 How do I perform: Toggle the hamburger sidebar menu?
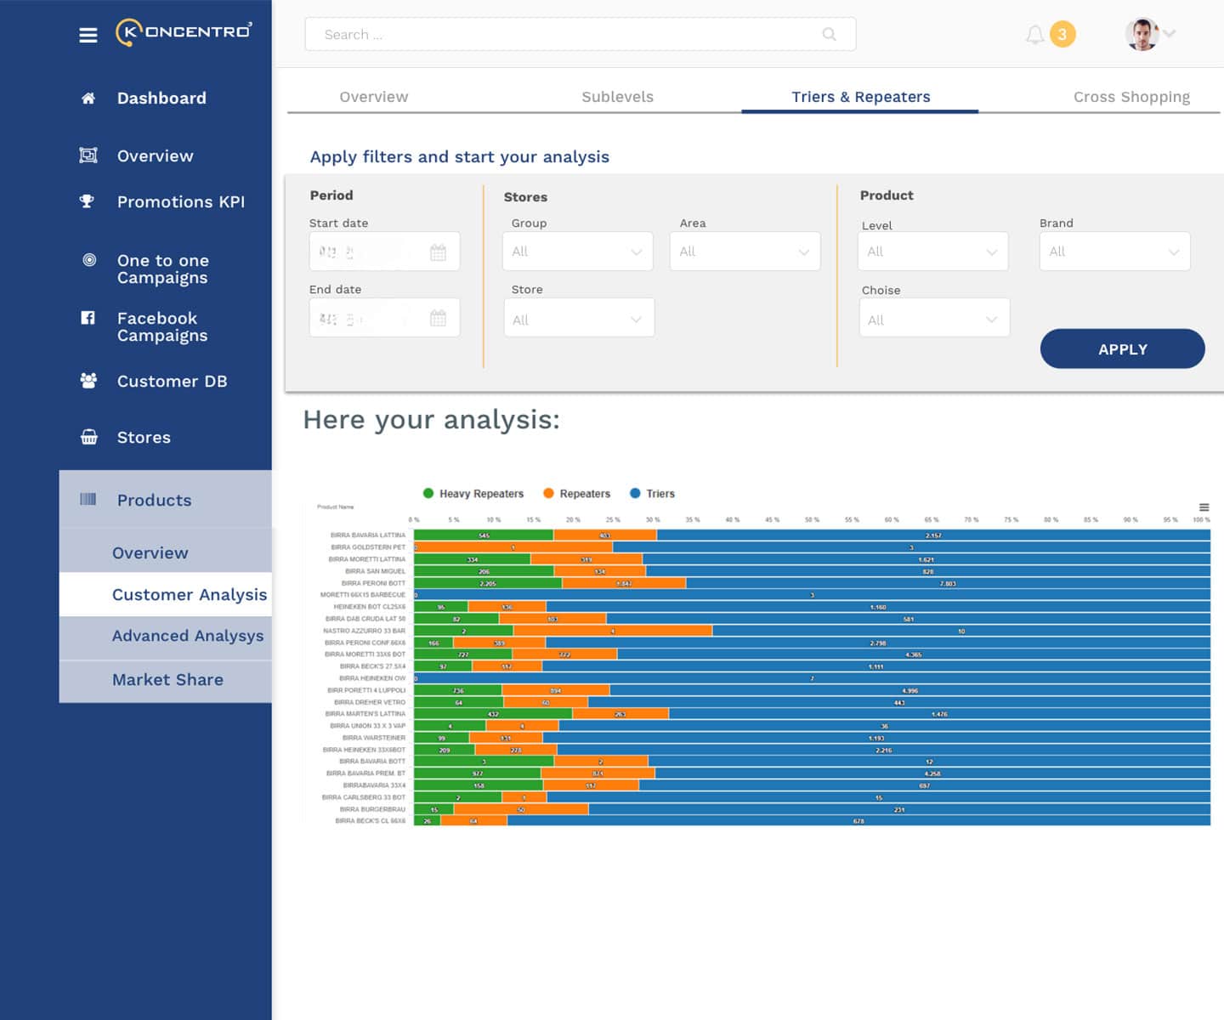88,35
